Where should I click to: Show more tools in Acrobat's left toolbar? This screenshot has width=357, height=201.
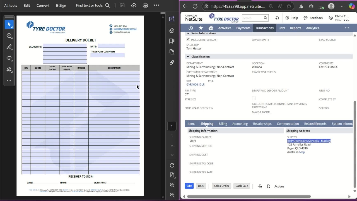tap(9, 80)
